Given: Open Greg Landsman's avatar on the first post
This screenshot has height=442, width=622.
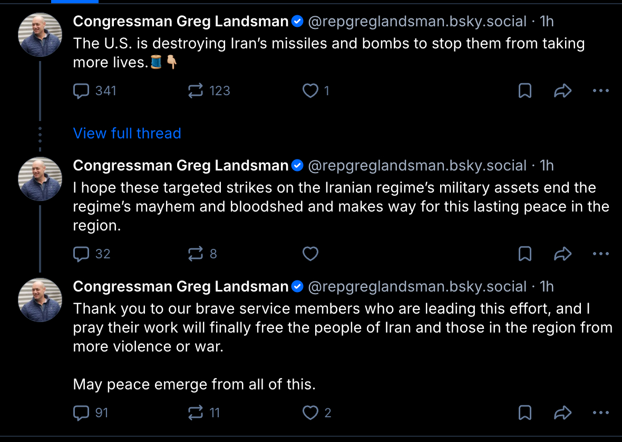Looking at the screenshot, I should (40, 35).
